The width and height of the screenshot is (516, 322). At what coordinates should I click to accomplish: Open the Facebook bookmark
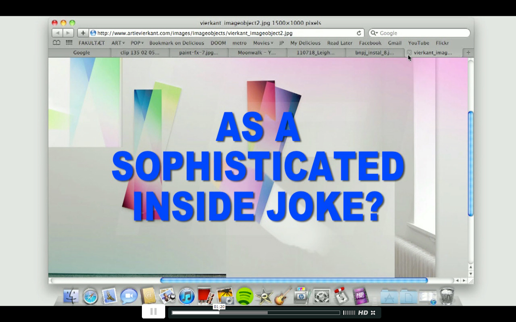pos(370,43)
